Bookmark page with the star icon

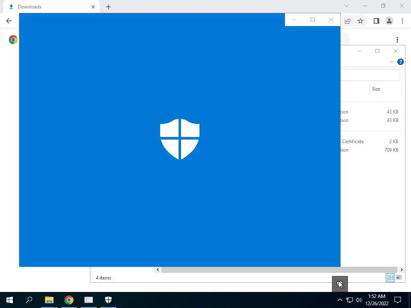click(x=360, y=21)
